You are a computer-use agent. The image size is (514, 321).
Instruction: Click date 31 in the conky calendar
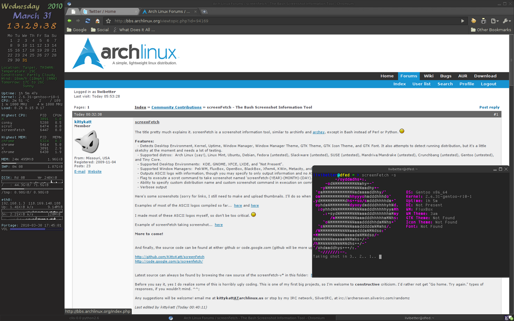[25, 60]
